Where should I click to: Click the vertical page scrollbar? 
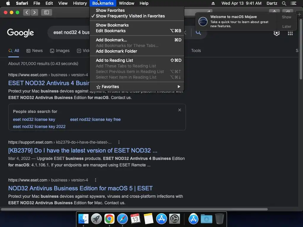(x=301, y=49)
